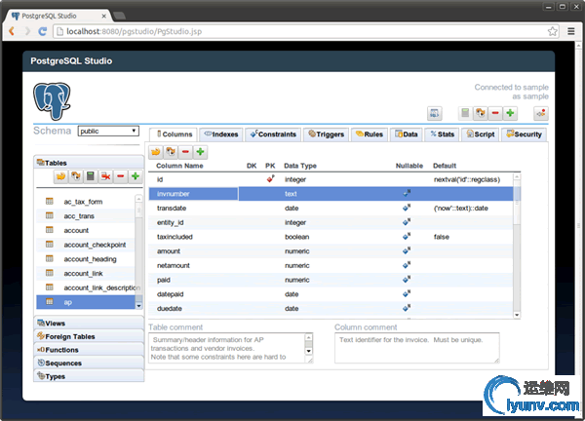The image size is (585, 421).
Task: Click the nullable icon in the taxincluded row
Action: 407,236
